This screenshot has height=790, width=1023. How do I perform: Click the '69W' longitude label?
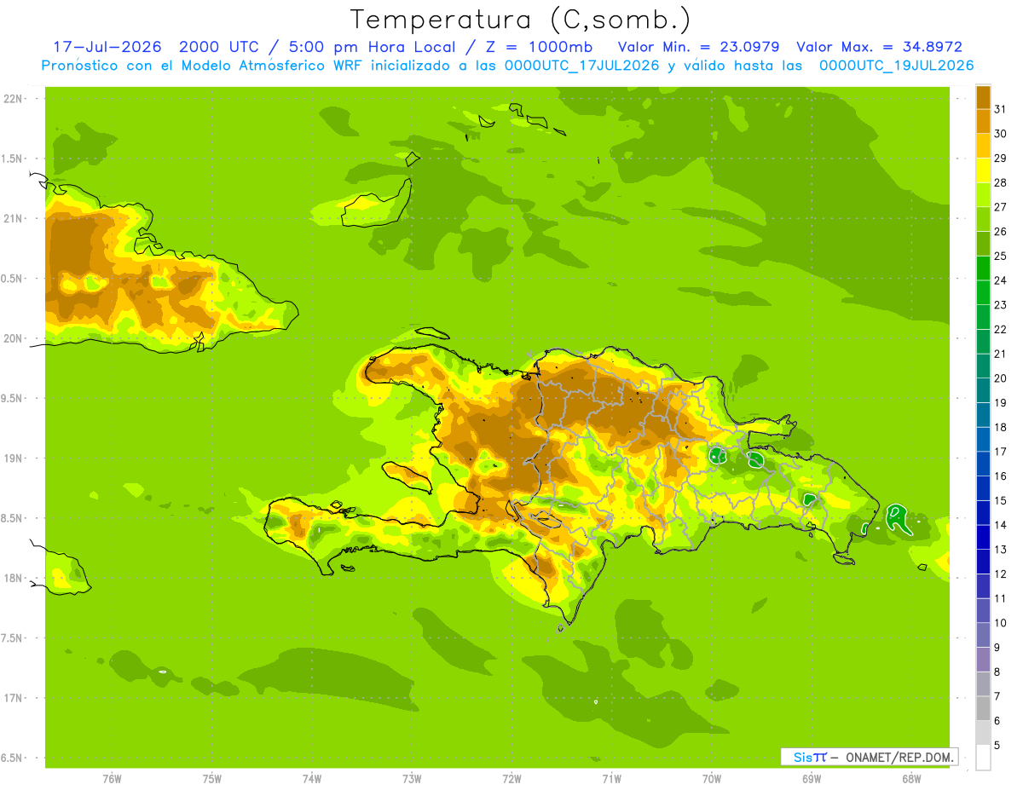(x=812, y=779)
